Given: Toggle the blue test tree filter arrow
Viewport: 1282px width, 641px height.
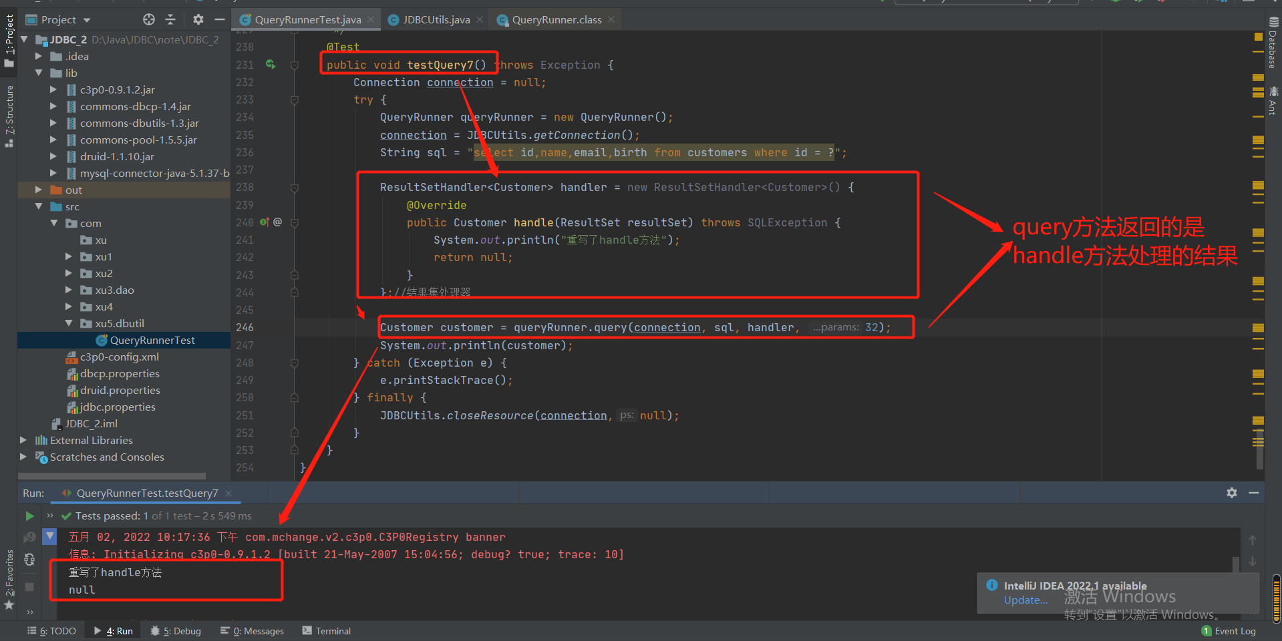Looking at the screenshot, I should click(50, 536).
